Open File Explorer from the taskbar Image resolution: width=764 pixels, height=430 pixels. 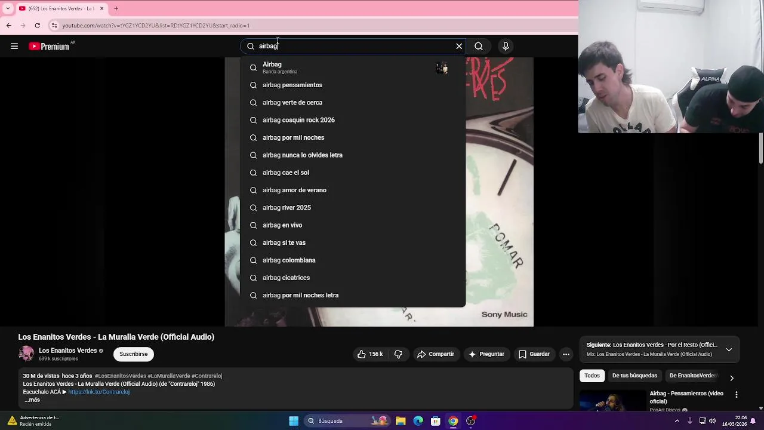pyautogui.click(x=401, y=421)
